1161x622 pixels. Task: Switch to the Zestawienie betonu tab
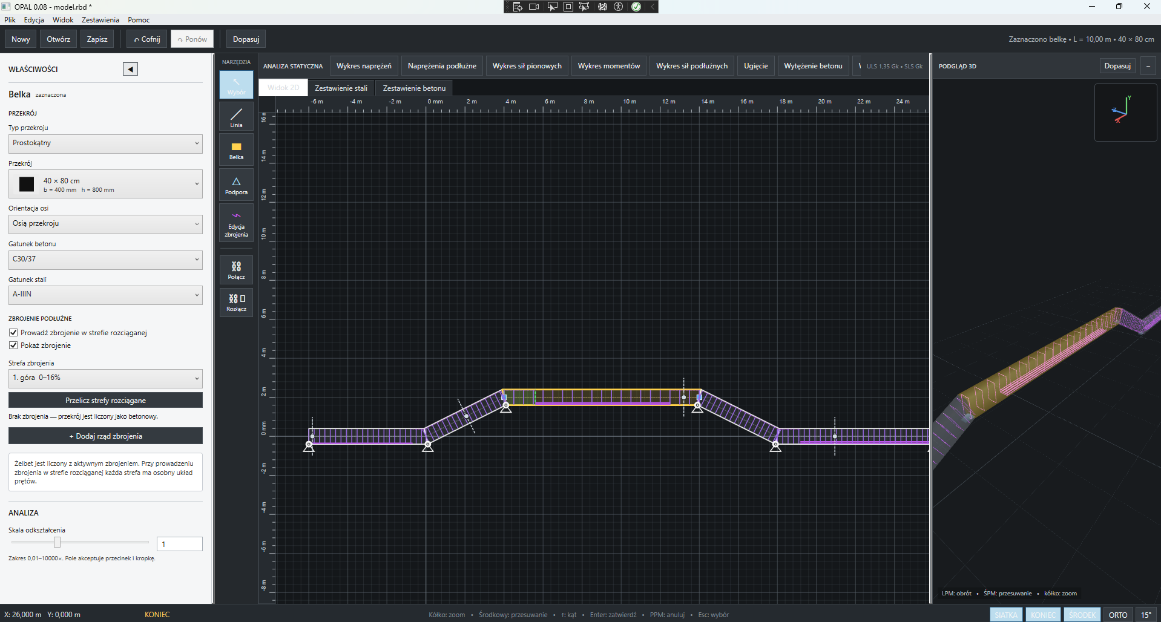coord(414,88)
